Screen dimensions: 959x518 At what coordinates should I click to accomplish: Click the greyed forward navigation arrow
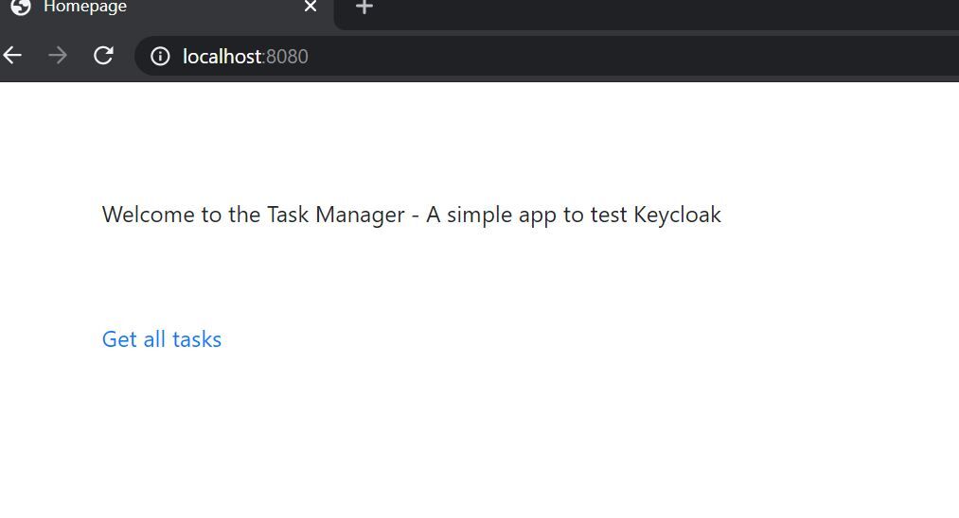[x=58, y=56]
